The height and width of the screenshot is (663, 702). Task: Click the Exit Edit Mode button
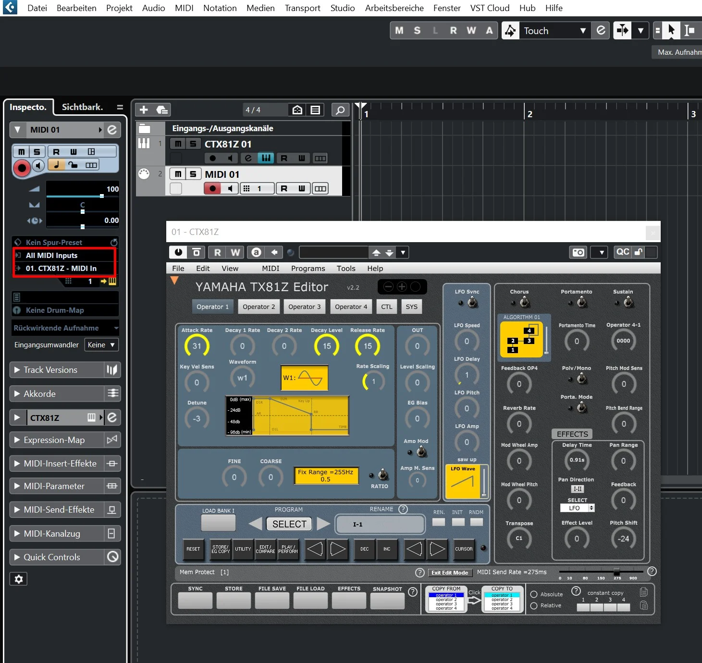[450, 573]
